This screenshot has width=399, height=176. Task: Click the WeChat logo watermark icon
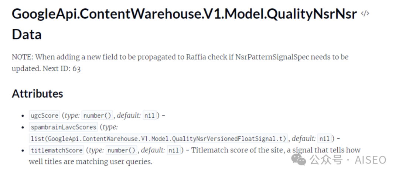[299, 160]
